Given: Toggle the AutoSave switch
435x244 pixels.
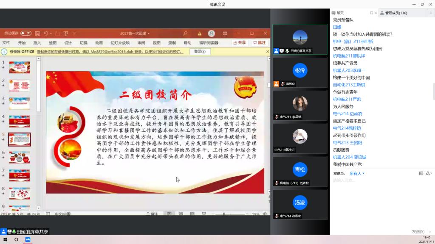Looking at the screenshot, I should pos(26,33).
